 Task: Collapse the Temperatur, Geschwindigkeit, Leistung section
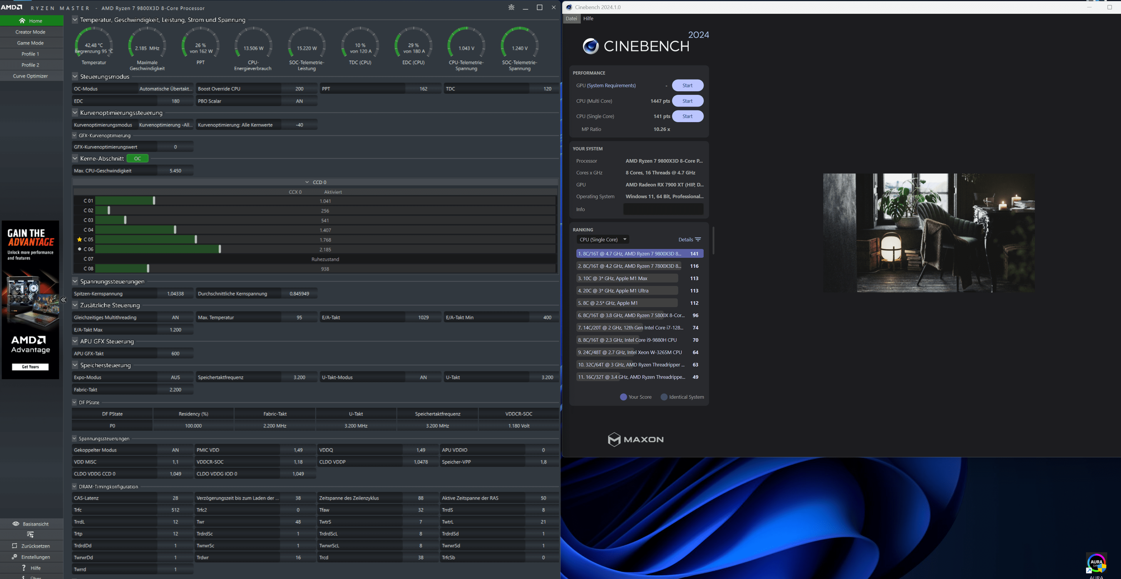tap(75, 20)
